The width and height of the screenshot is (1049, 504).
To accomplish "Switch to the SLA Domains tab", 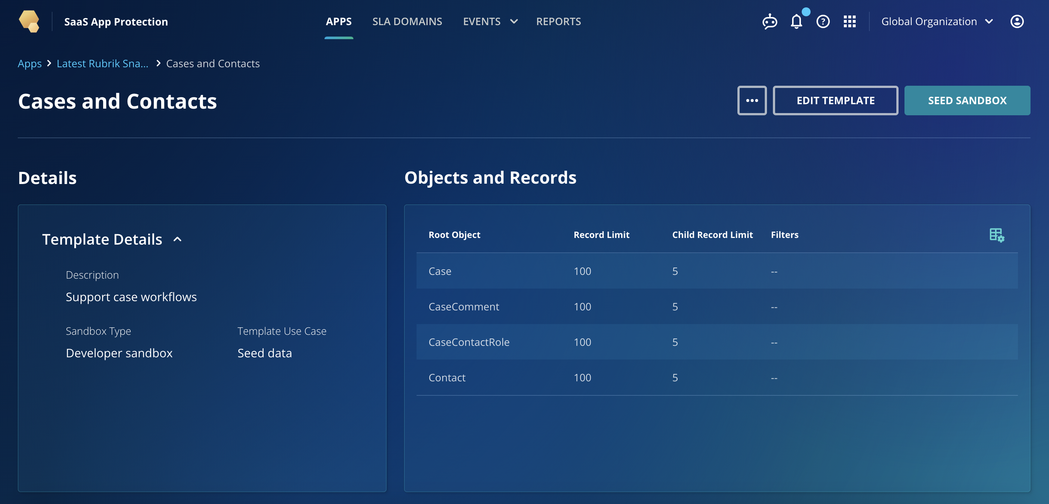I will coord(407,21).
